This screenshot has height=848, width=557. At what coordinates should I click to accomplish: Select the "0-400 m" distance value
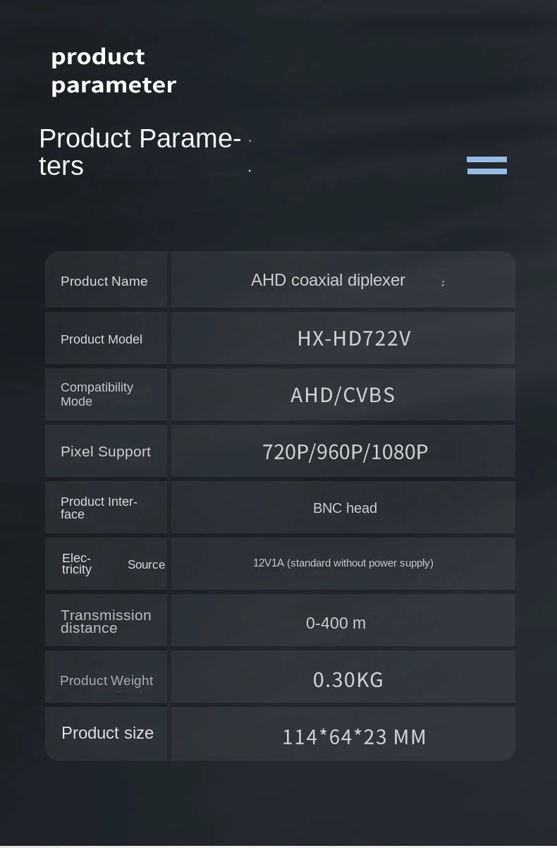pos(336,623)
